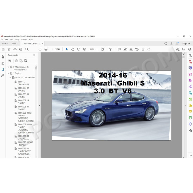Switch to the Home tab
Image resolution: width=193 pixels, height=193 pixels.
pos(5,44)
